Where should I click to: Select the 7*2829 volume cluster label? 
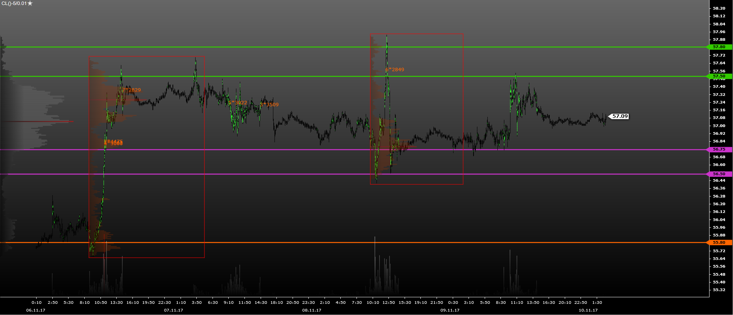pos(132,90)
